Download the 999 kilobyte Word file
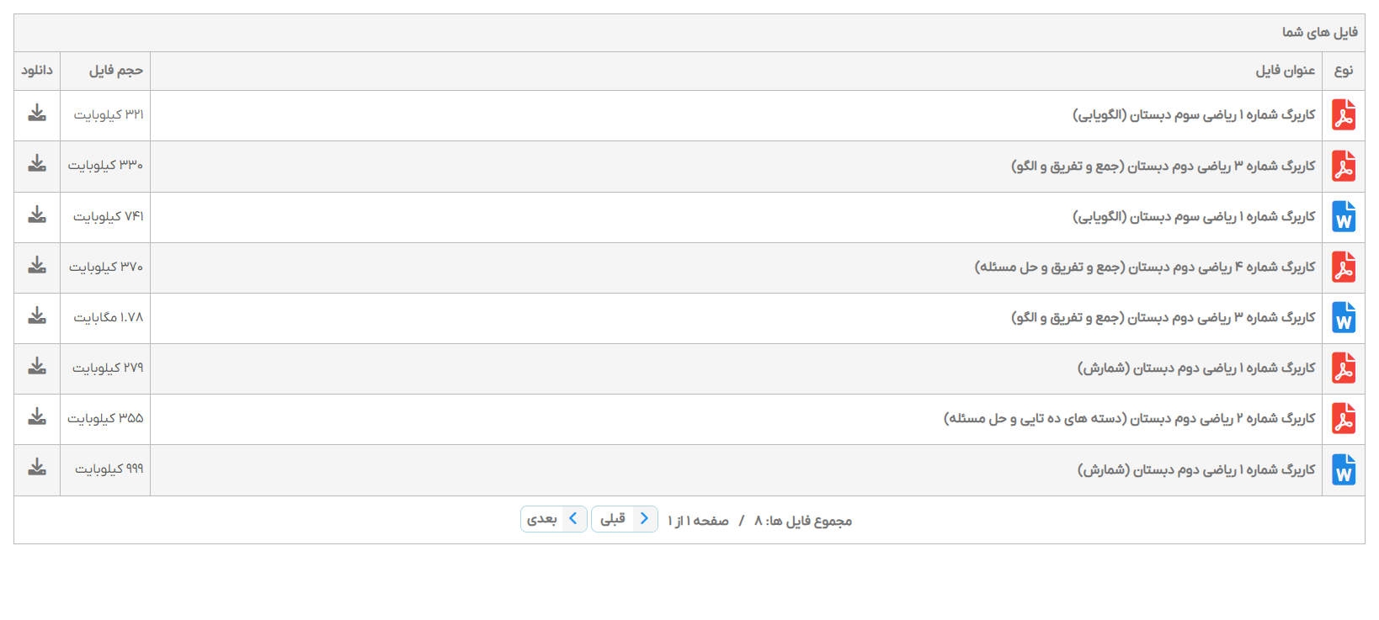Screen dimensions: 1379x620 tap(37, 468)
